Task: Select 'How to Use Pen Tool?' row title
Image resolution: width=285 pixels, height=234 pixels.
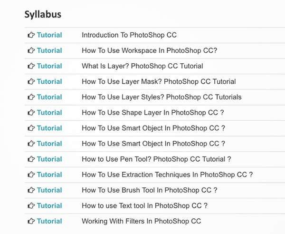Action: pyautogui.click(x=156, y=159)
